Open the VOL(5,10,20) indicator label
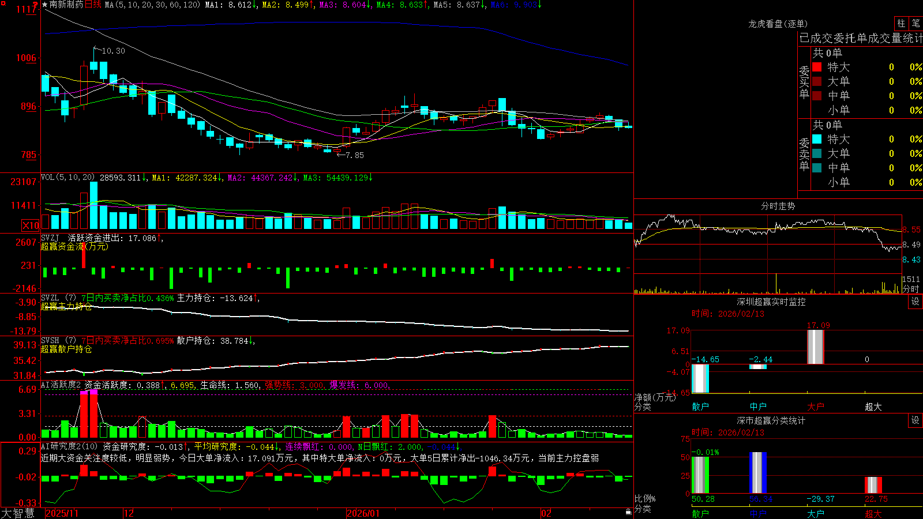The width and height of the screenshot is (923, 519). [x=68, y=178]
